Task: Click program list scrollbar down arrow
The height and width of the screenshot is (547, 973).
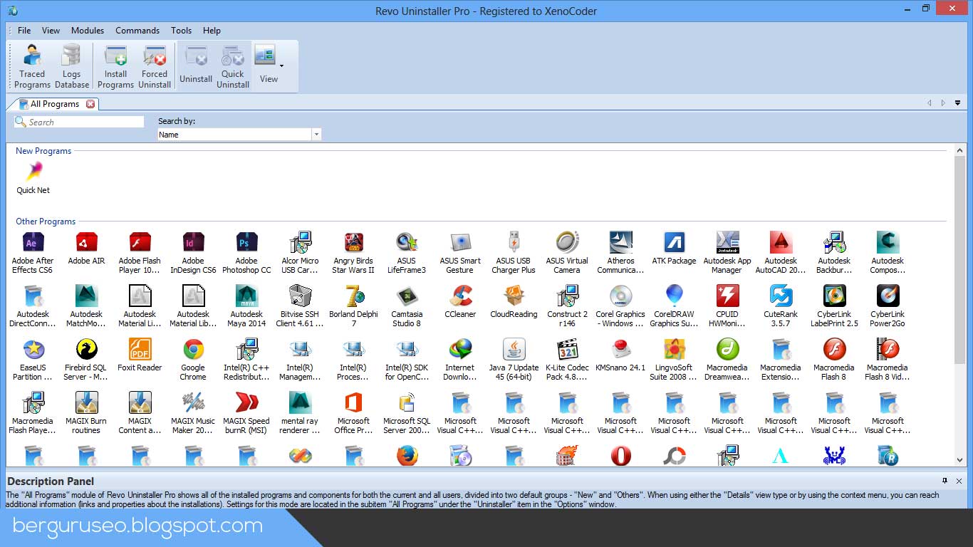Action: pyautogui.click(x=960, y=460)
